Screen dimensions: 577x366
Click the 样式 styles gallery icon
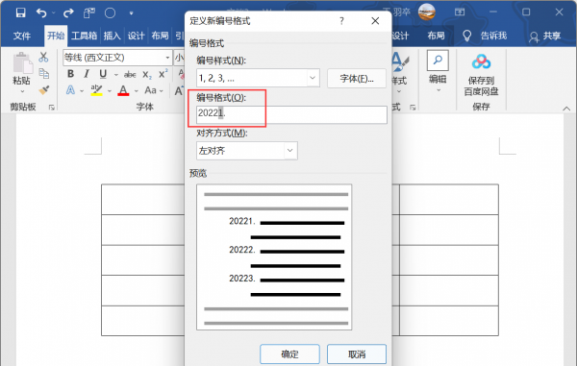pyautogui.click(x=400, y=62)
